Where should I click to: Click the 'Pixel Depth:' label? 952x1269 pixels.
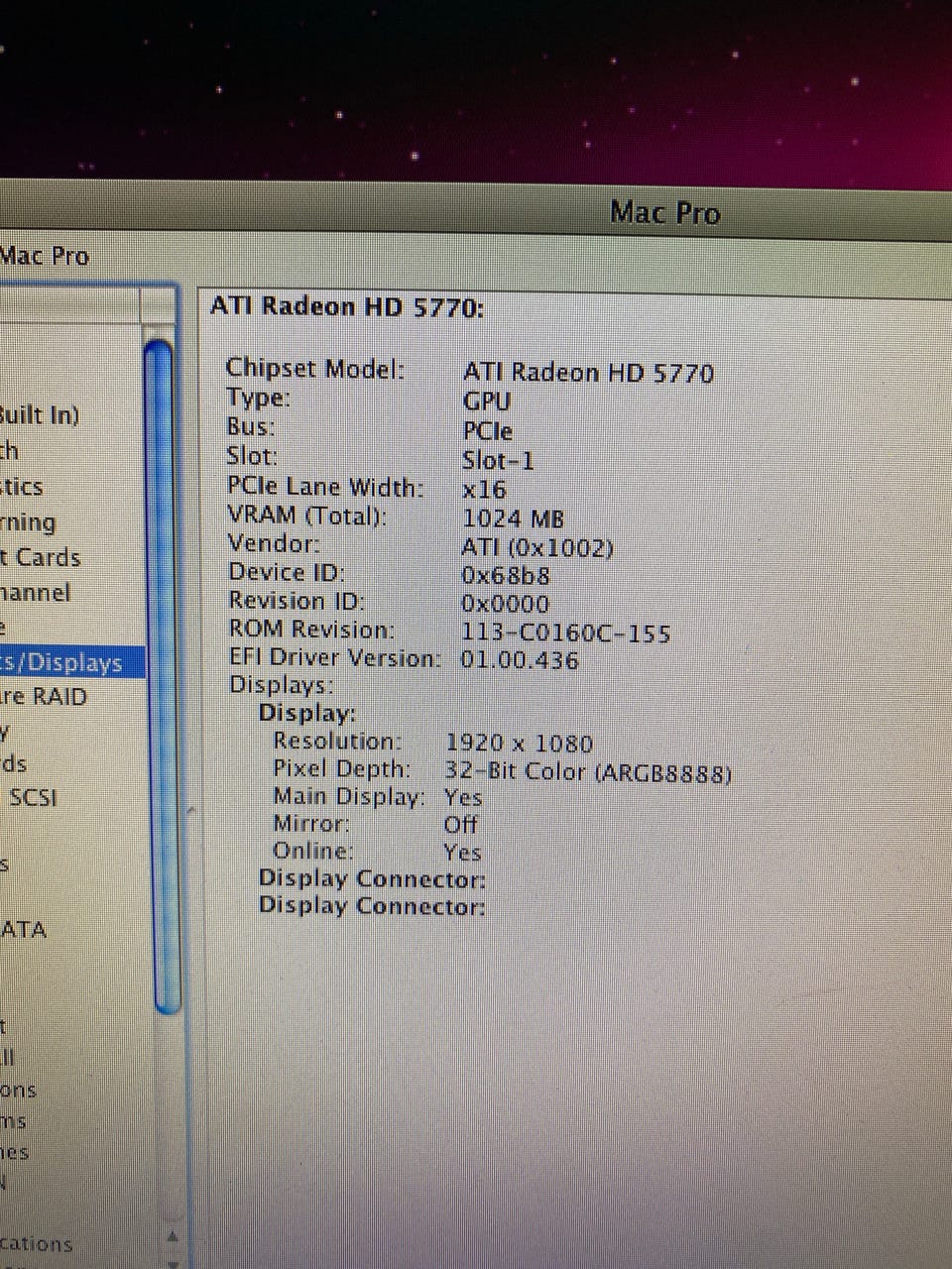click(341, 768)
